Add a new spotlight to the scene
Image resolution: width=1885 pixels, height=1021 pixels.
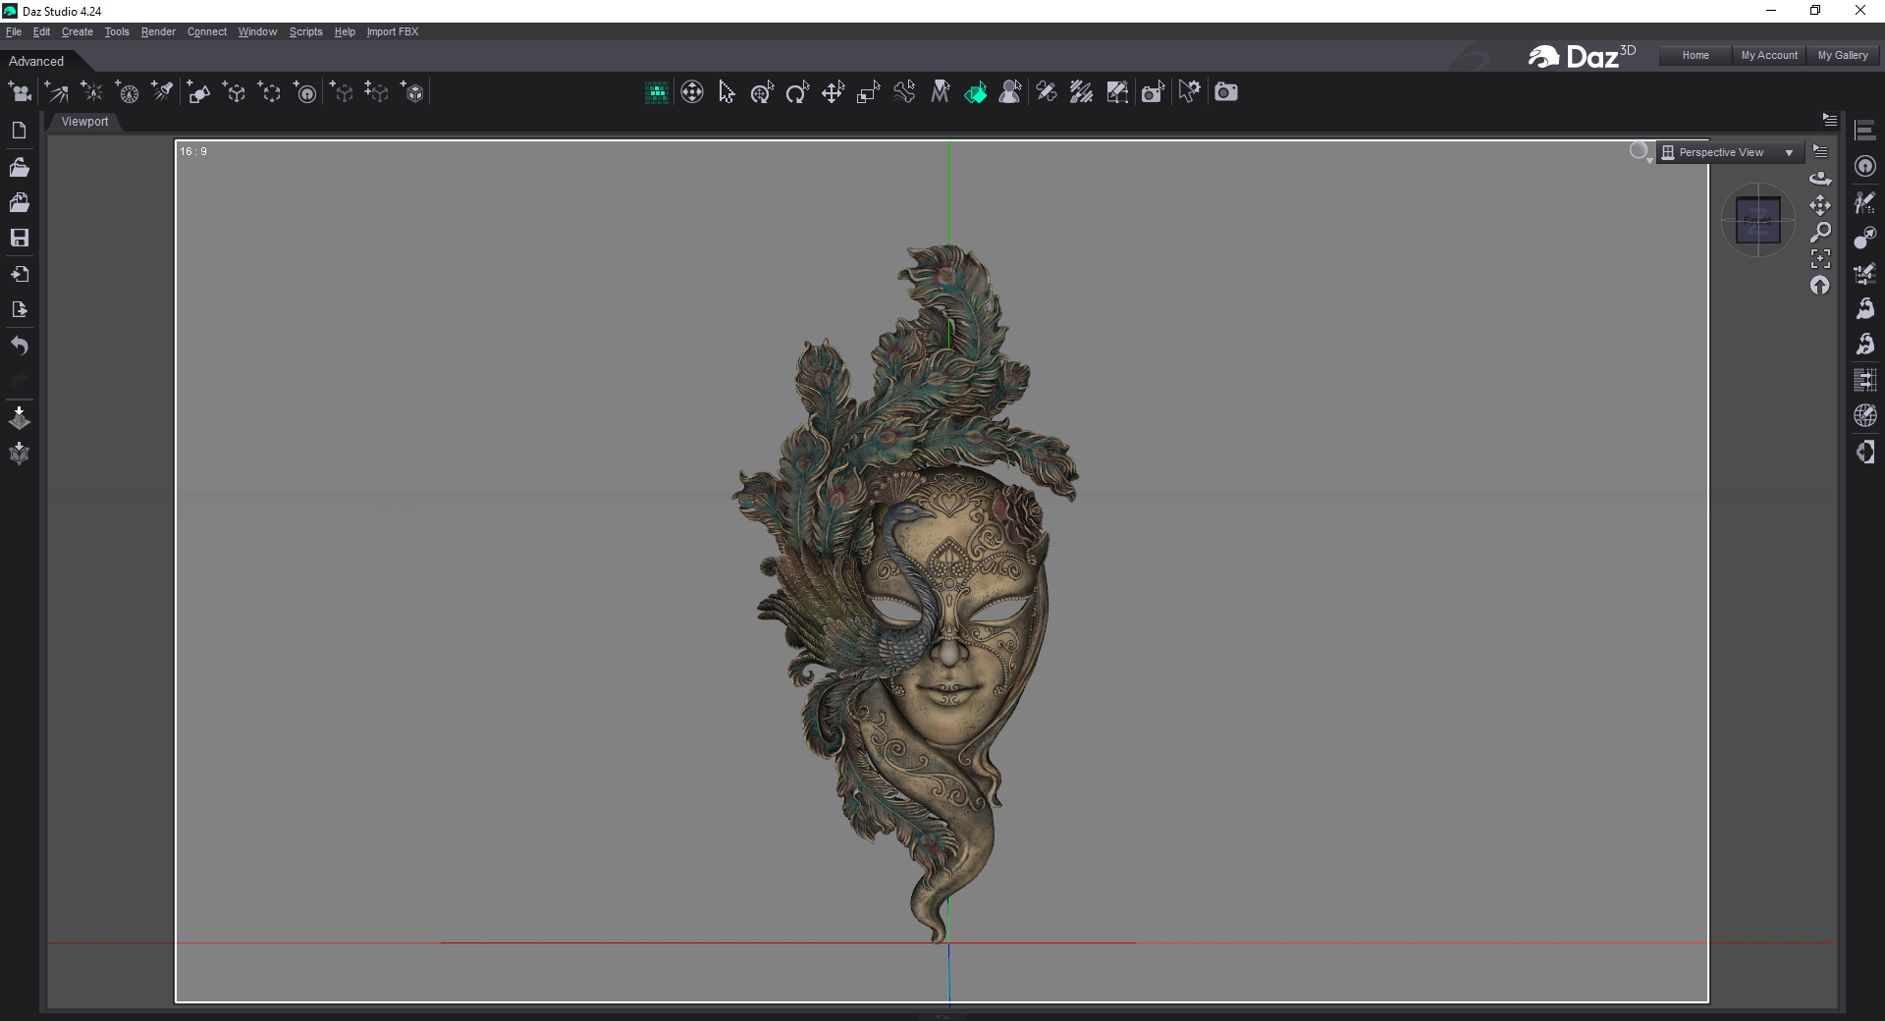[x=162, y=92]
